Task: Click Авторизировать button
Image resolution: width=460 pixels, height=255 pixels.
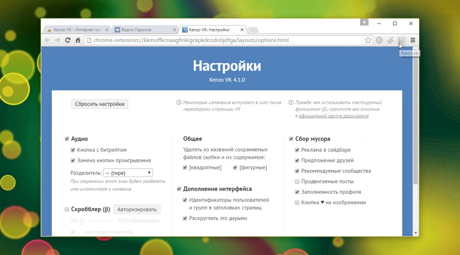Action: click(x=137, y=209)
